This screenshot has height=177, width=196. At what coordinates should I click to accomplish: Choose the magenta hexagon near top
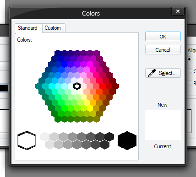pos(90,64)
